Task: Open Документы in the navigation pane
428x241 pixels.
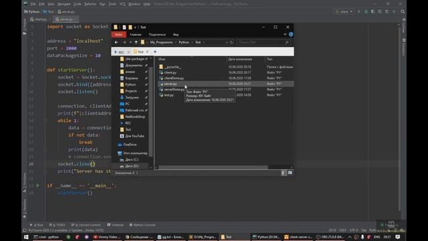Action: point(134,66)
